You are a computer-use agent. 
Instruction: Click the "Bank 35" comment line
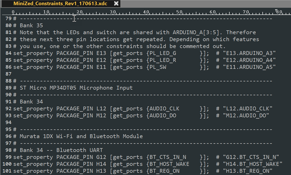tap(31, 25)
